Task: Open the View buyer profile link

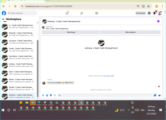Action: (x=109, y=76)
